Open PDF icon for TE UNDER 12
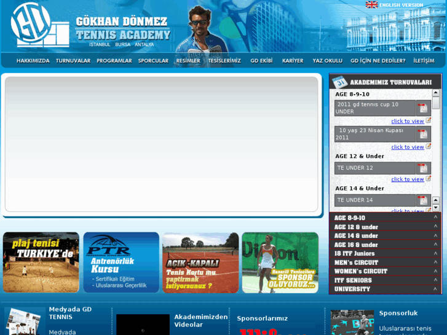The width and height of the screenshot is (447, 335). (x=424, y=168)
